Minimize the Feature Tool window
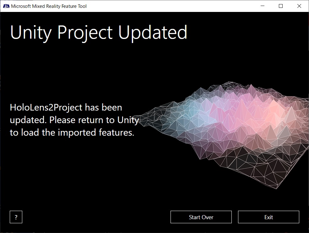 pos(263,6)
